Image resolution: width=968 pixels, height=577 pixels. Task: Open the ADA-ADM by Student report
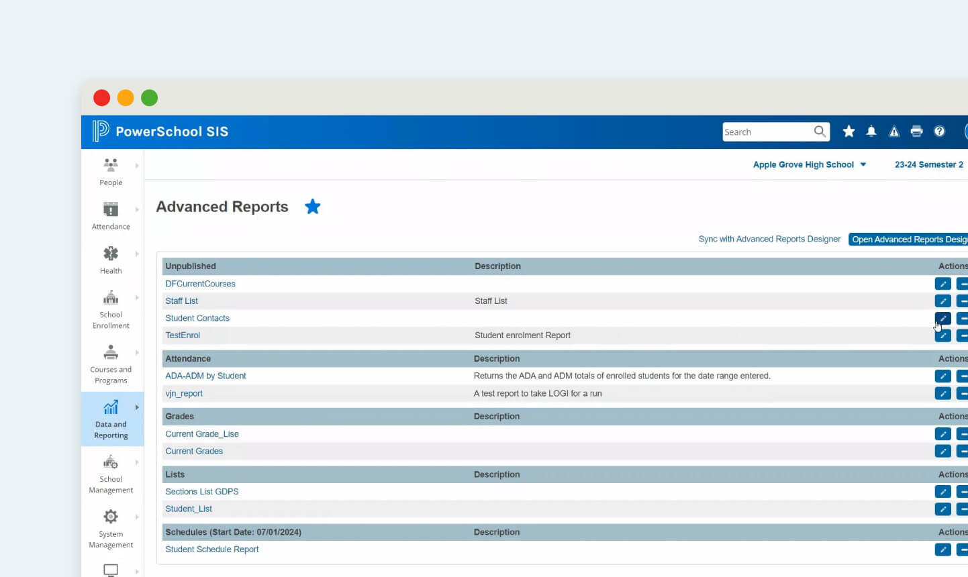point(205,376)
